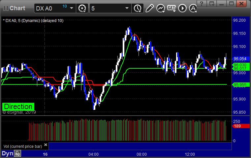This screenshot has width=251, height=158.
Task: Click the 95.900 price axis label
Action: [239, 99]
